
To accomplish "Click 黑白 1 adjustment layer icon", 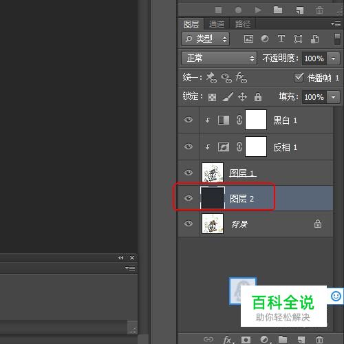I will click(x=224, y=120).
